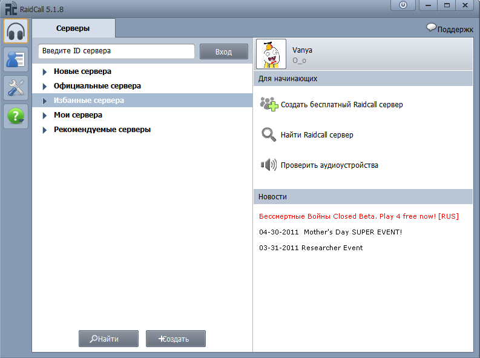The width and height of the screenshot is (480, 358).
Task: Click Найти Raidcall сервер link
Action: (317, 134)
